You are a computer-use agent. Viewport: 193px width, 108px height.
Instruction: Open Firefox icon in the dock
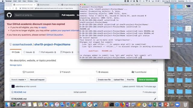click(x=122, y=105)
